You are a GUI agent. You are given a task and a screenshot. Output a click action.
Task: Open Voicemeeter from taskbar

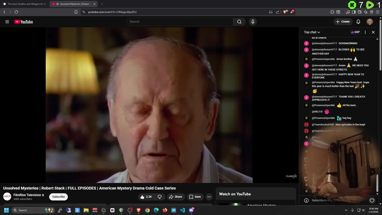[x=95, y=210]
